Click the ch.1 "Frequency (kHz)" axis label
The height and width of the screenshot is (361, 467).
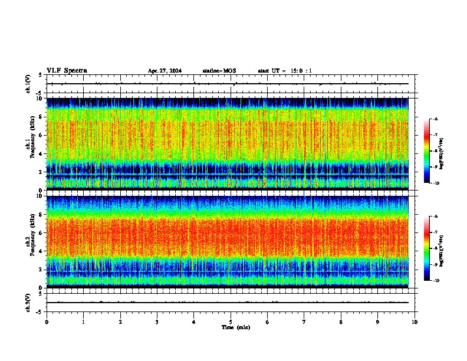coord(32,137)
